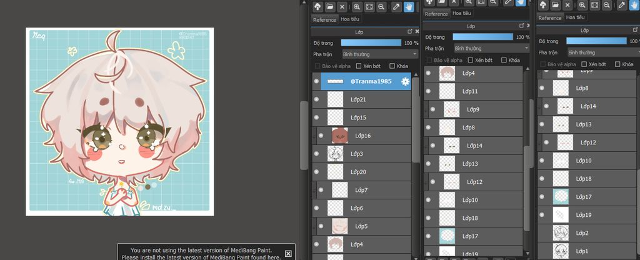Zoom out using right reference panel magnifier
The width and height of the screenshot is (640, 260).
pyautogui.click(x=607, y=5)
